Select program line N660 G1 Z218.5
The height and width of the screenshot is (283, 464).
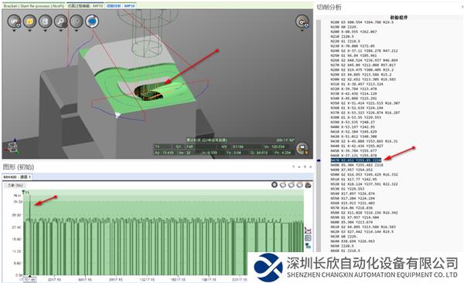coord(345,251)
